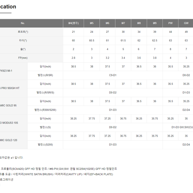
Task: Click the I#6 column header
Action: pyautogui.click(x=108, y=23)
